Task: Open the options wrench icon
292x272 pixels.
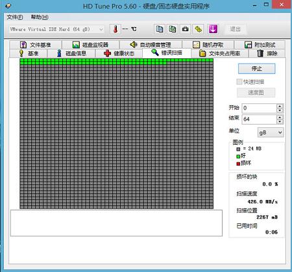Action: click(198, 29)
